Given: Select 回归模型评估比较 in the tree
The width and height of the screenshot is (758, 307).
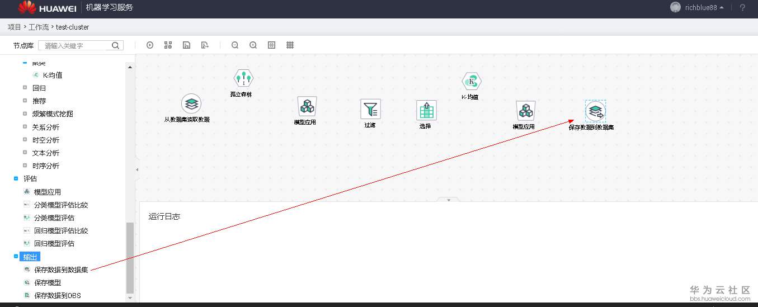Looking at the screenshot, I should click(x=61, y=230).
